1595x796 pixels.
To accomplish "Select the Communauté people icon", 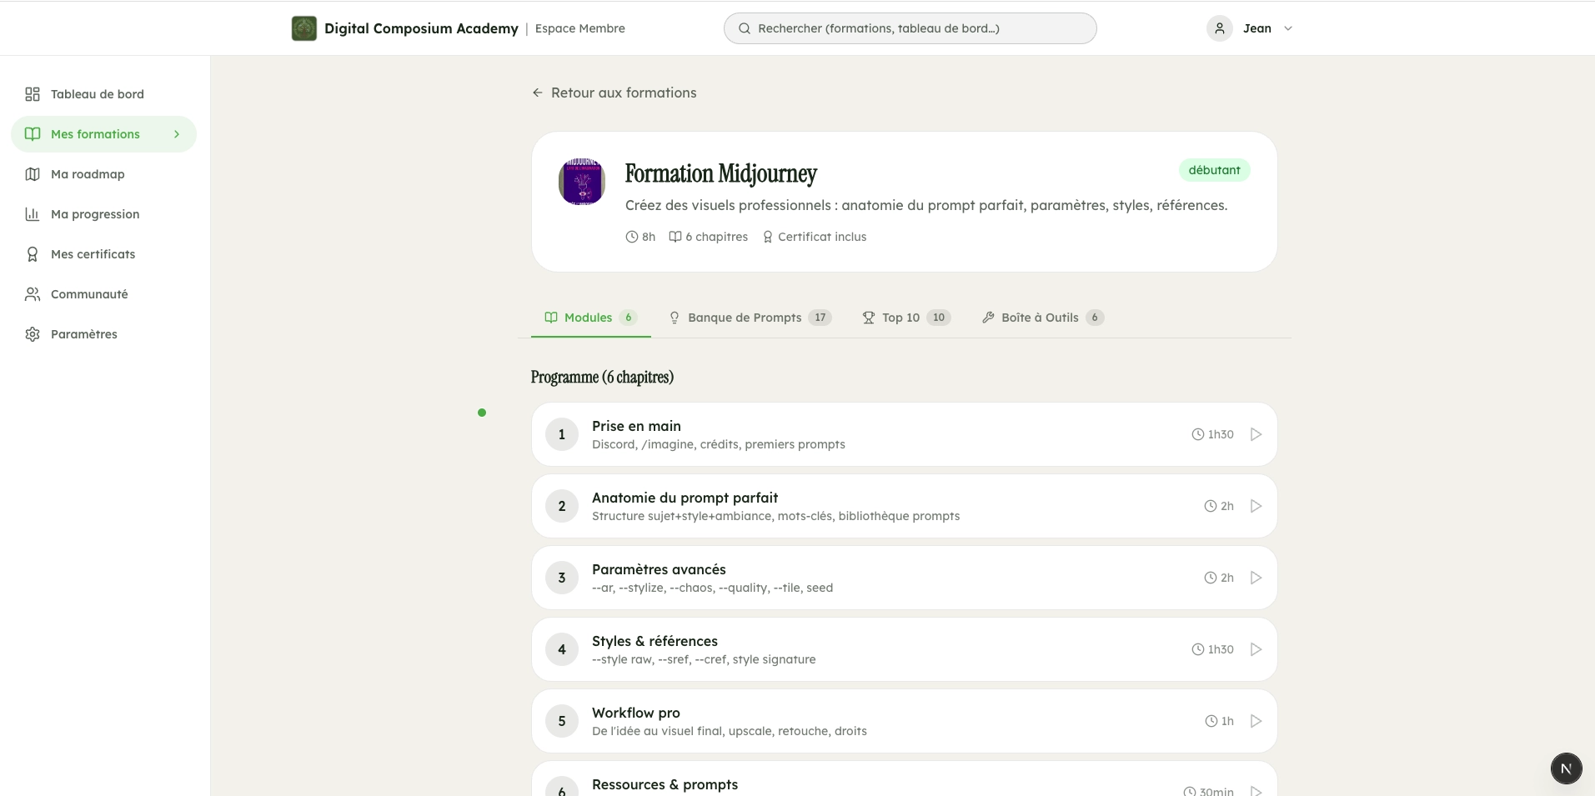I will click(x=32, y=293).
